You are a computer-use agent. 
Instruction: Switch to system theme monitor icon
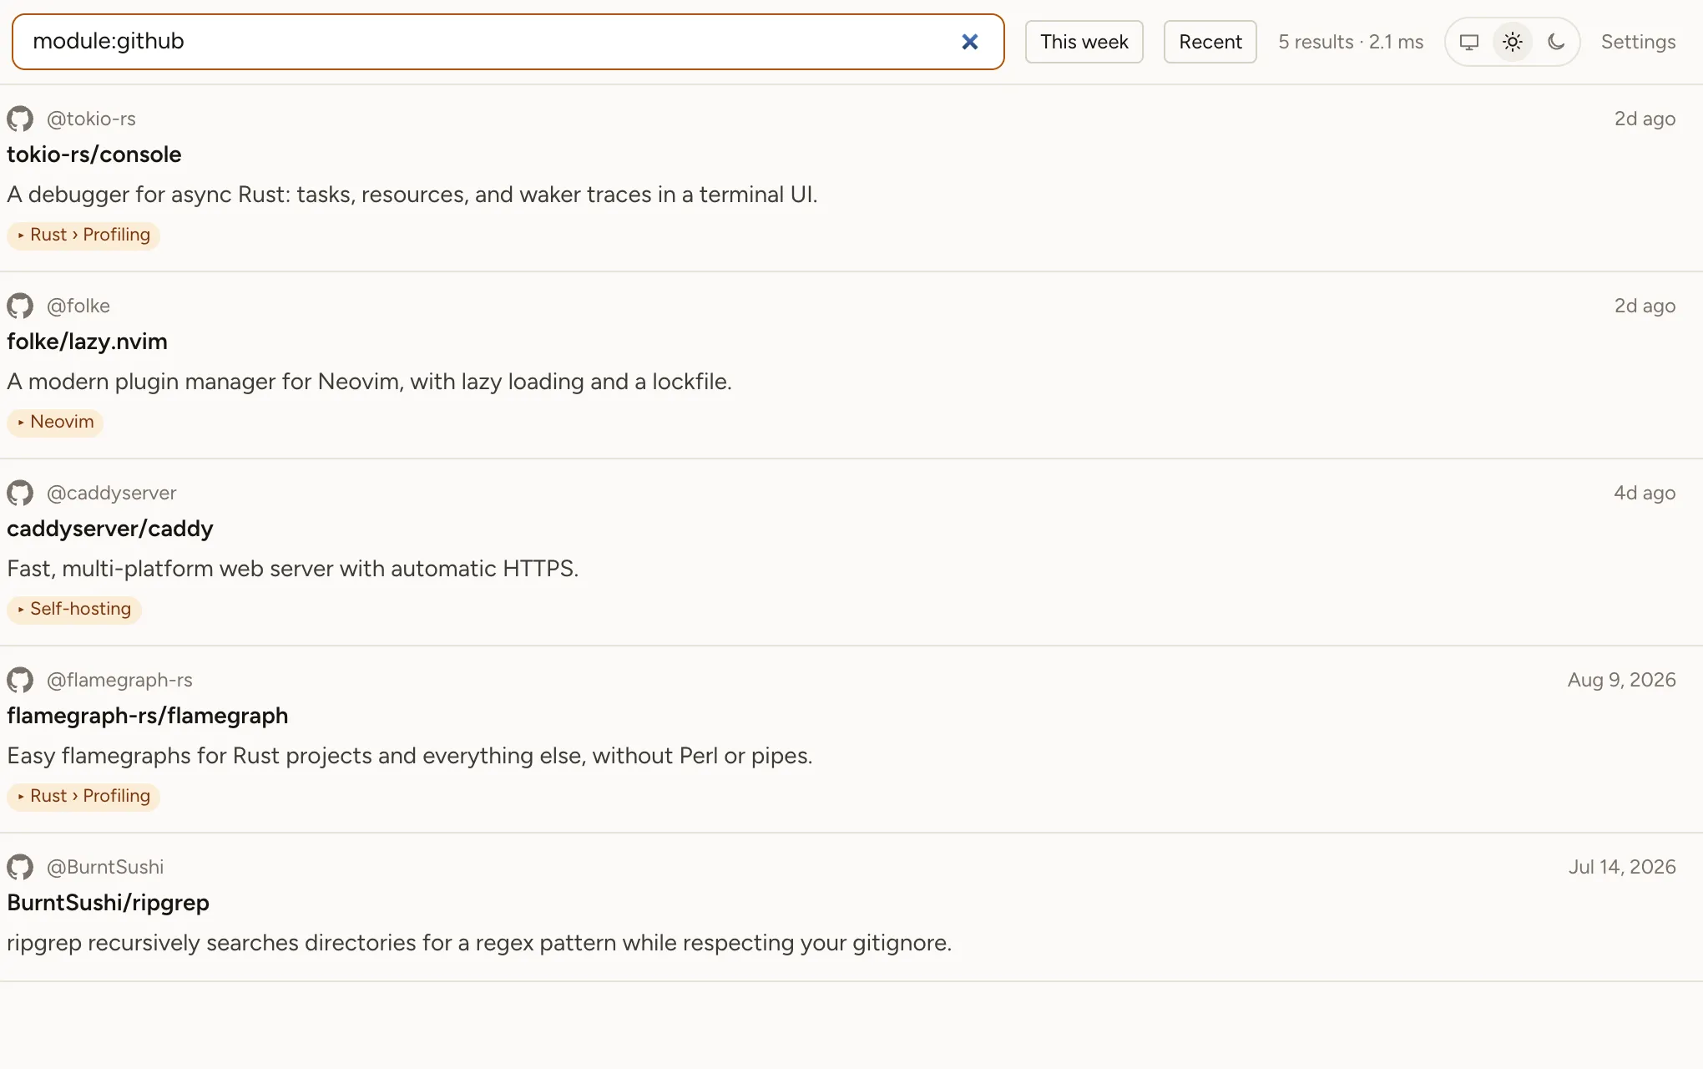(1469, 42)
